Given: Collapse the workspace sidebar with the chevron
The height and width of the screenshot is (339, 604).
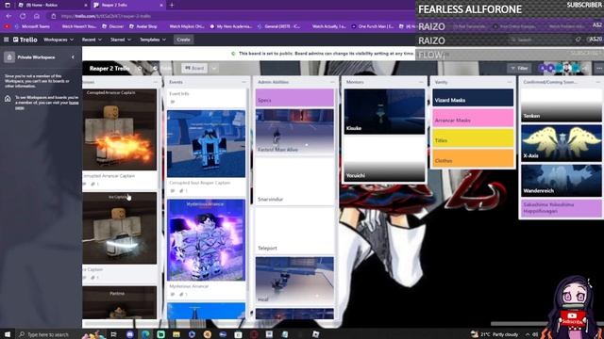Looking at the screenshot, I should (x=73, y=57).
